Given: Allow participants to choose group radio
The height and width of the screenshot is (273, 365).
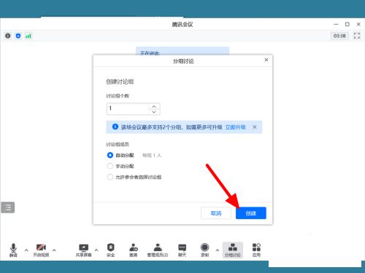Looking at the screenshot, I should [x=110, y=177].
